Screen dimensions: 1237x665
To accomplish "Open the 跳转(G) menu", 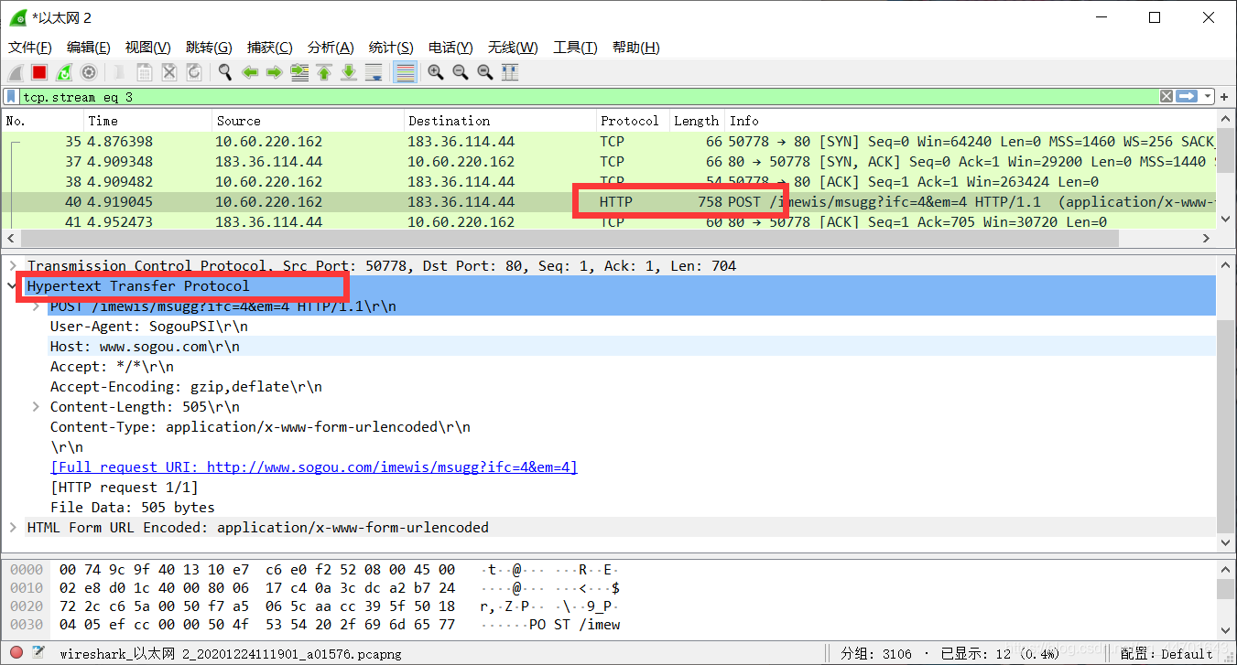I will [x=209, y=48].
